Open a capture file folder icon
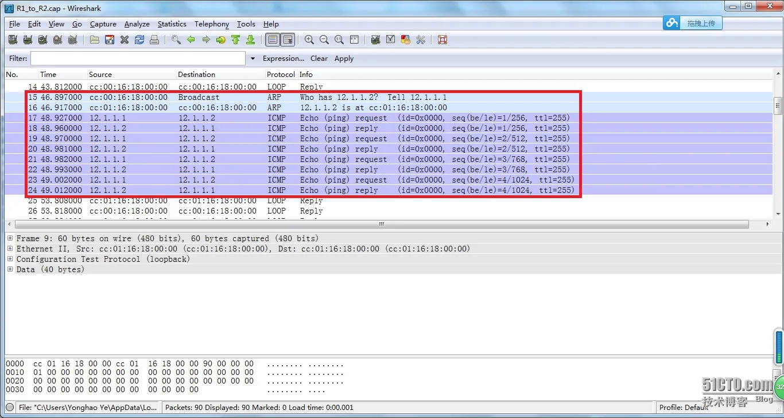The height and width of the screenshot is (418, 784). point(95,40)
